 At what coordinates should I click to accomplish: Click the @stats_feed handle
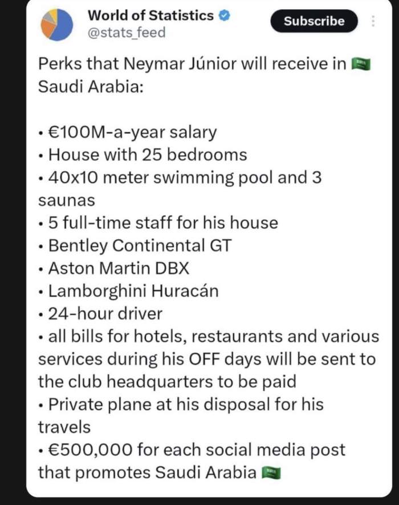(x=127, y=33)
